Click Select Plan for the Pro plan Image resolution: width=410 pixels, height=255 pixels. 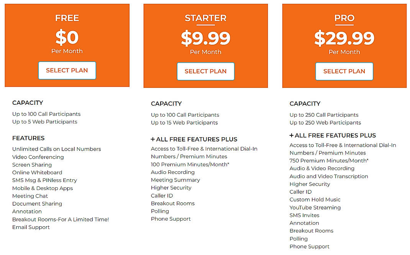pos(344,71)
